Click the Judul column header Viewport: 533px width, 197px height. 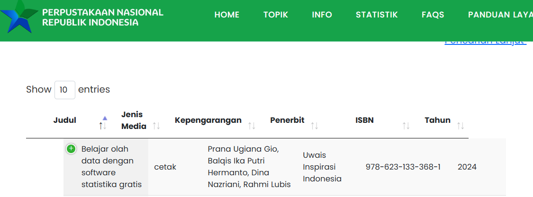[x=65, y=120]
